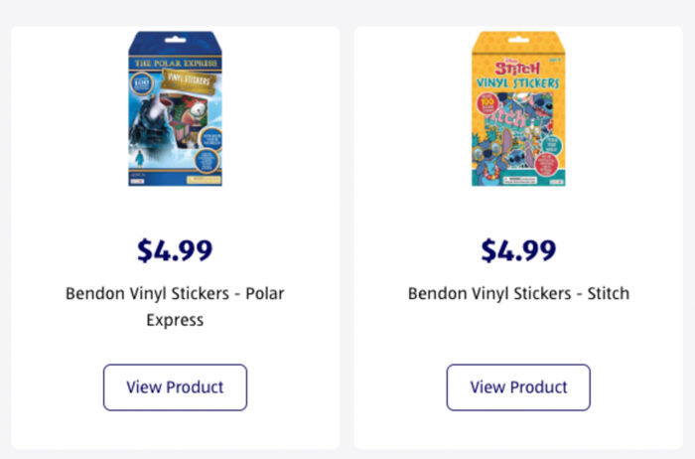The image size is (695, 459).
Task: Click the Stitch sticker pack image
Action: pos(517,109)
